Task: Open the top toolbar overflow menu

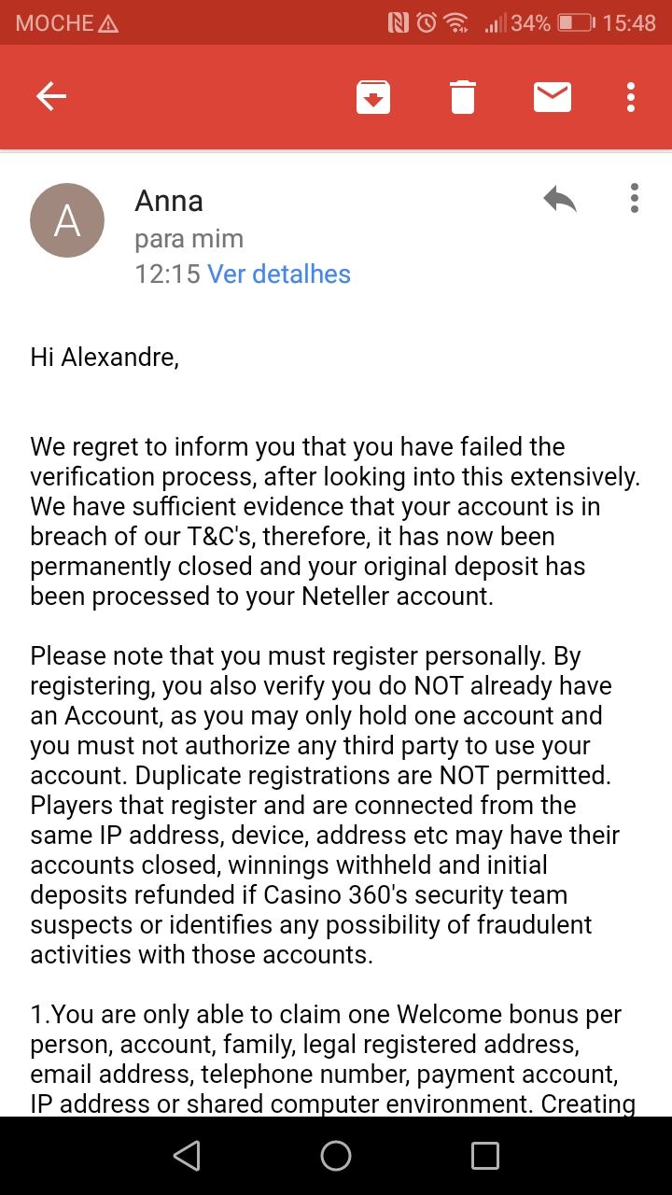Action: click(x=632, y=97)
